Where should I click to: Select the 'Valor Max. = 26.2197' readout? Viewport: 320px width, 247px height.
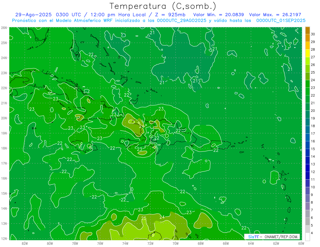click(275, 15)
